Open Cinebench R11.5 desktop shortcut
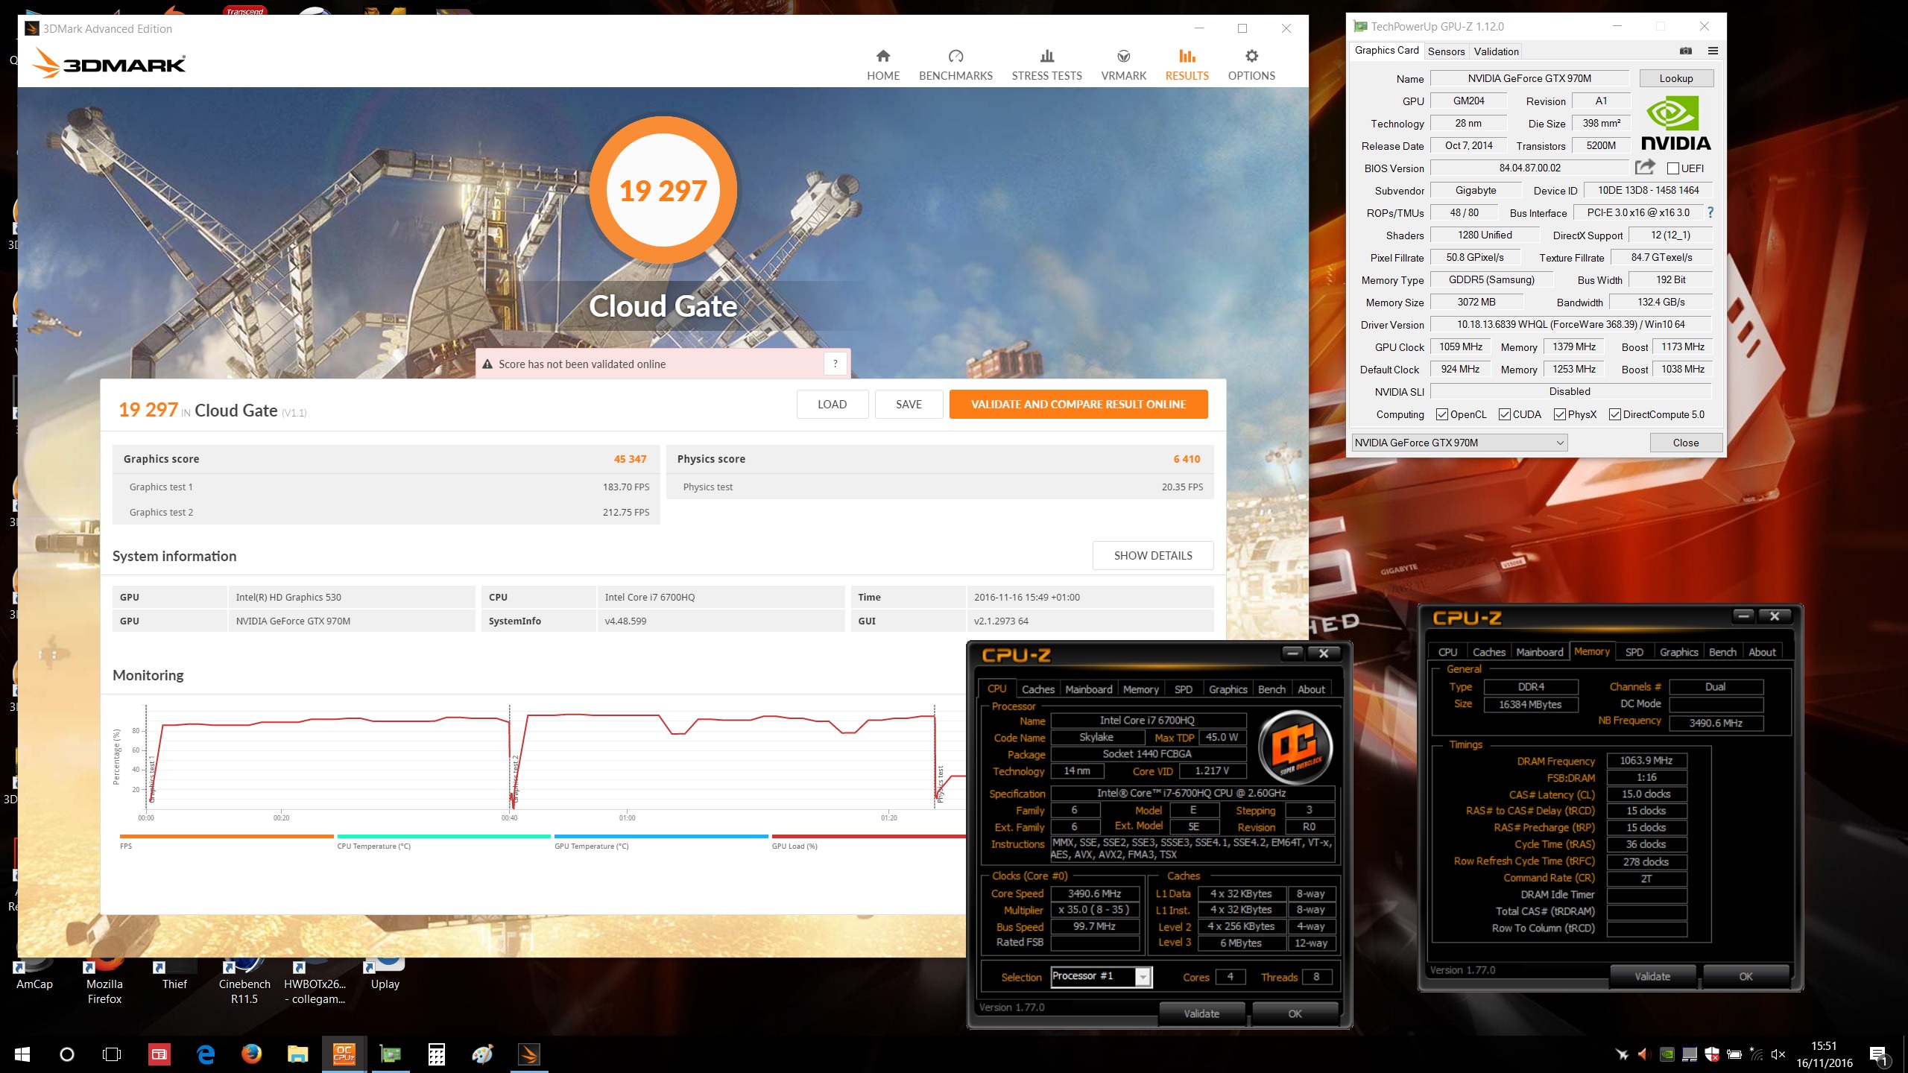Image resolution: width=1908 pixels, height=1073 pixels. tap(244, 984)
